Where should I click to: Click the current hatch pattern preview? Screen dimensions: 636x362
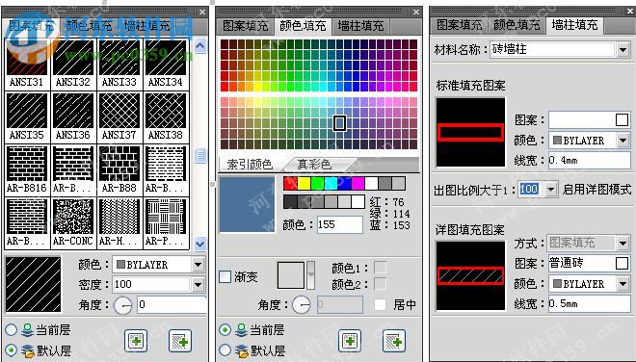click(x=34, y=285)
